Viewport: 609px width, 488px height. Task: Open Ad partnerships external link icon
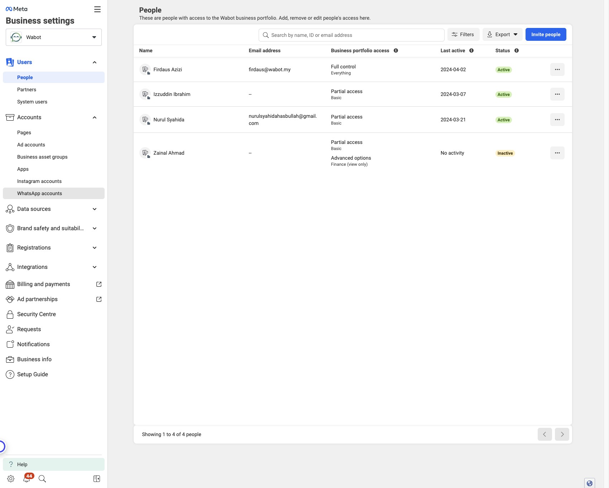pos(99,299)
